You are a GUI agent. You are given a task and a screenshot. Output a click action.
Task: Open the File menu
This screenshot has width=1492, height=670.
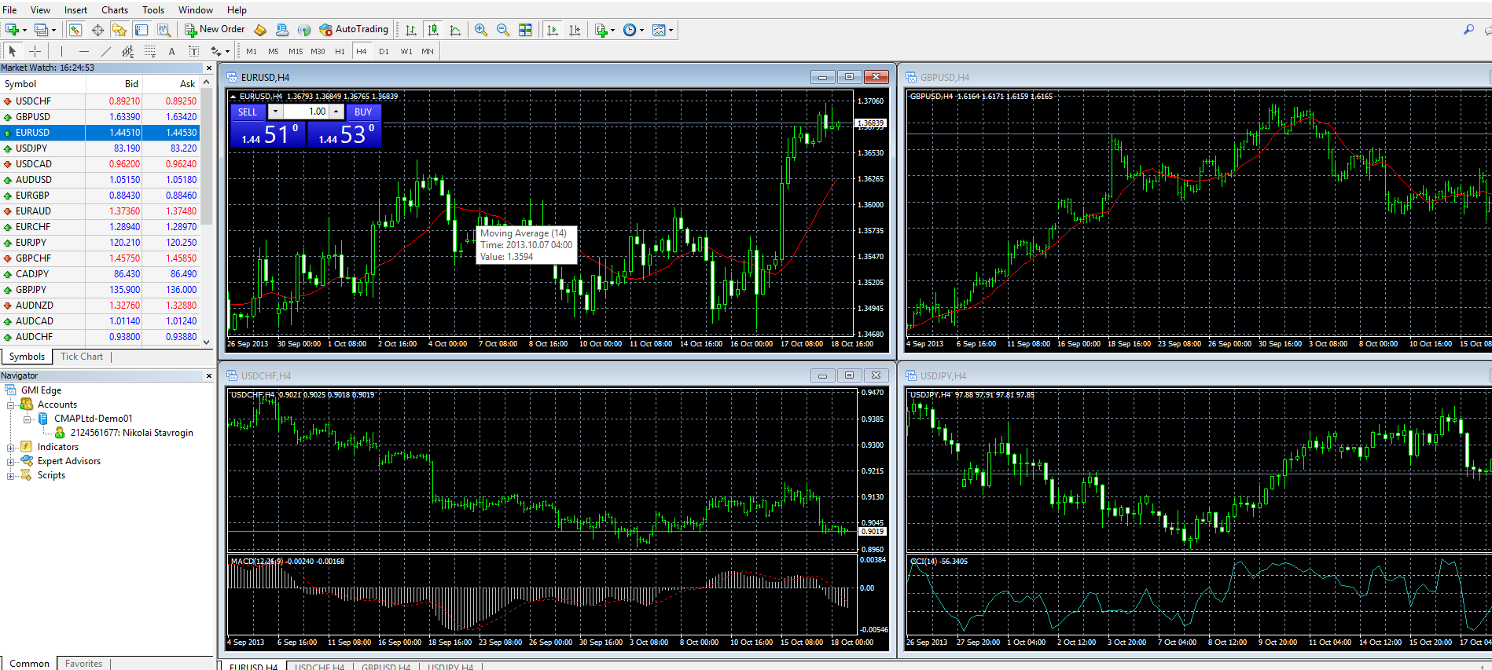point(10,10)
